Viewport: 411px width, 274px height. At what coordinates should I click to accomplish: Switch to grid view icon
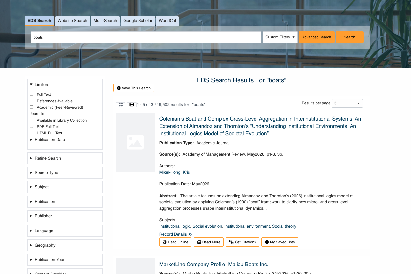click(x=121, y=105)
